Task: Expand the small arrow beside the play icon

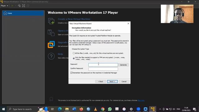Action: (16, 6)
